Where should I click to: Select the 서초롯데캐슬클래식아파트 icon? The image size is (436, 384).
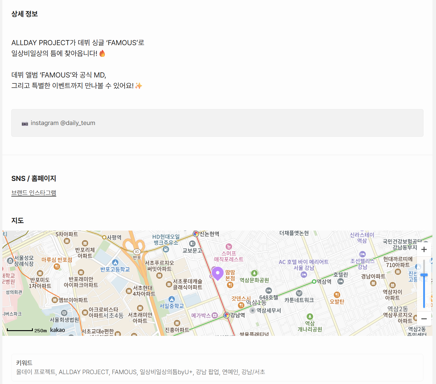[169, 284]
